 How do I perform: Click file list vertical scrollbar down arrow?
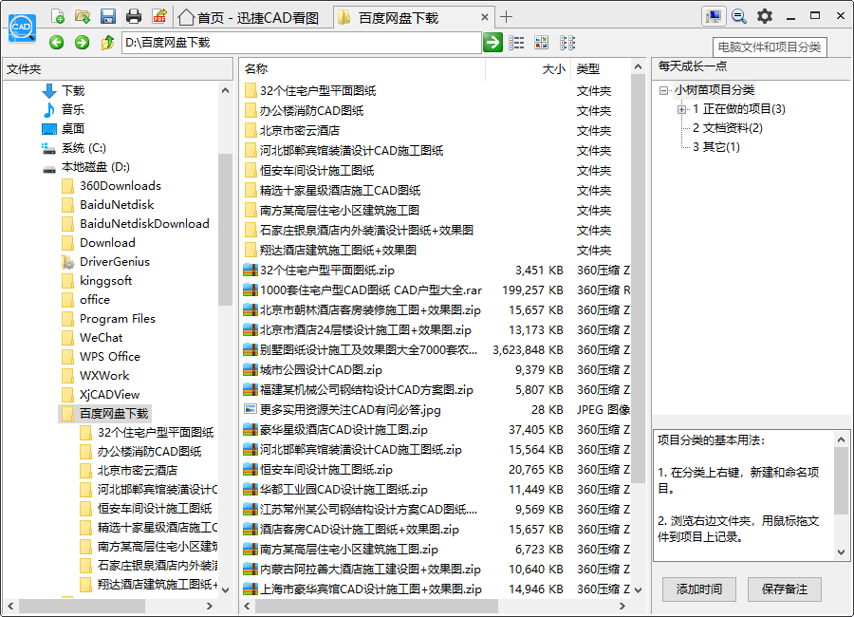(638, 589)
